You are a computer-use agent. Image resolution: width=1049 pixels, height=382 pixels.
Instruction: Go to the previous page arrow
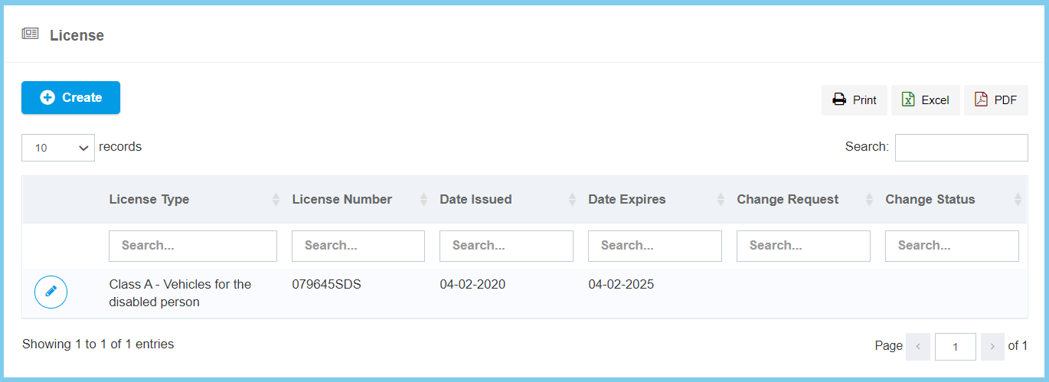[917, 346]
